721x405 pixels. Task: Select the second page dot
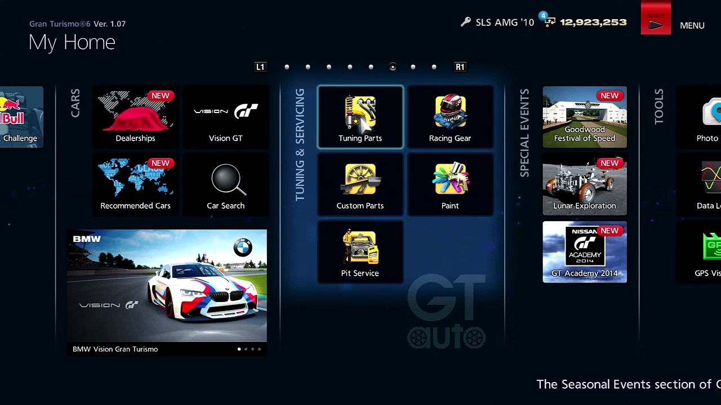tap(308, 67)
